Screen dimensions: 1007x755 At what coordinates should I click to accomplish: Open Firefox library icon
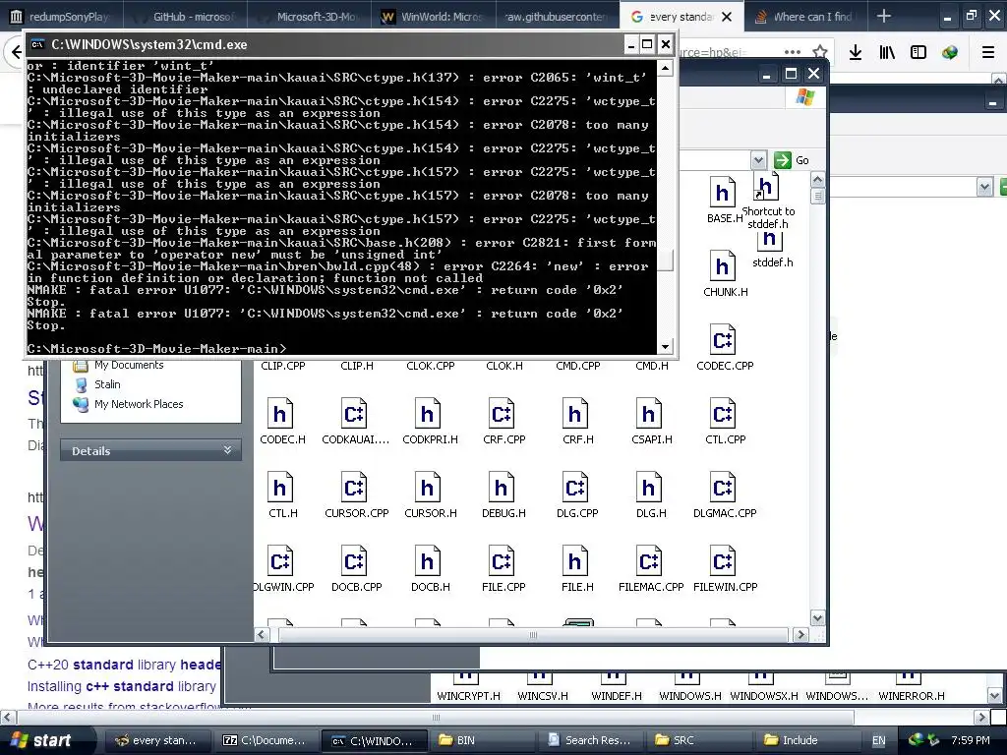(887, 52)
